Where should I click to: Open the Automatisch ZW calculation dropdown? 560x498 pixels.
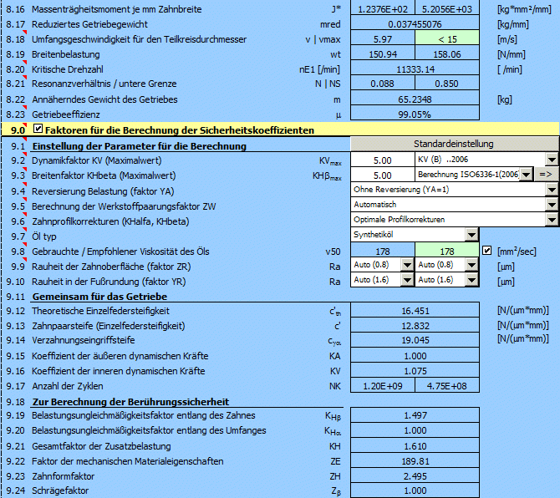(552, 205)
